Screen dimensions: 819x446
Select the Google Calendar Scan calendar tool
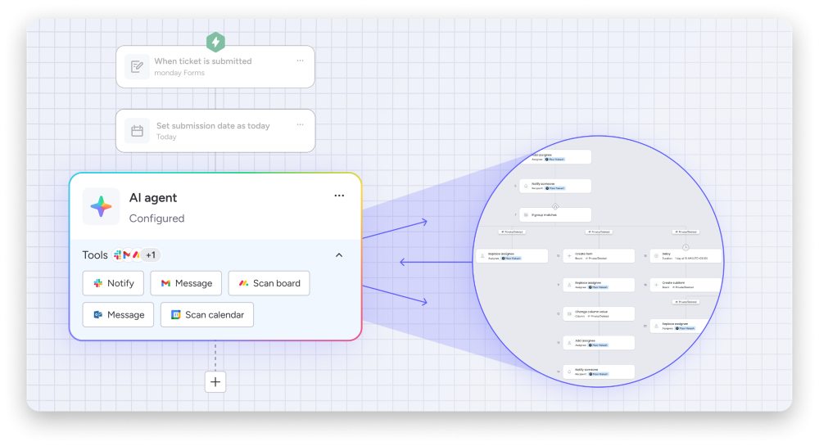pyautogui.click(x=207, y=315)
